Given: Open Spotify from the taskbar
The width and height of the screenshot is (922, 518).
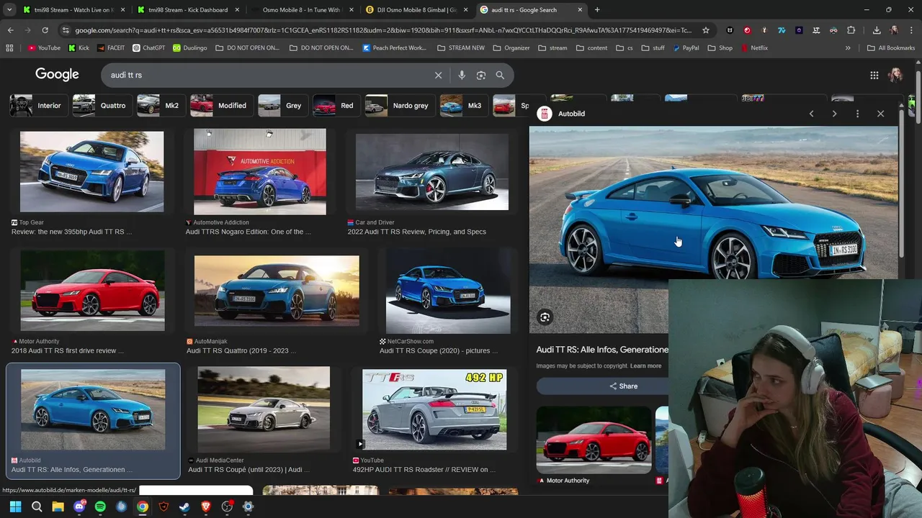Looking at the screenshot, I should [100, 506].
